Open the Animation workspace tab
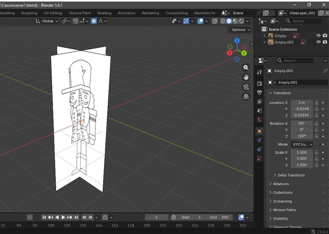 [x=127, y=13]
